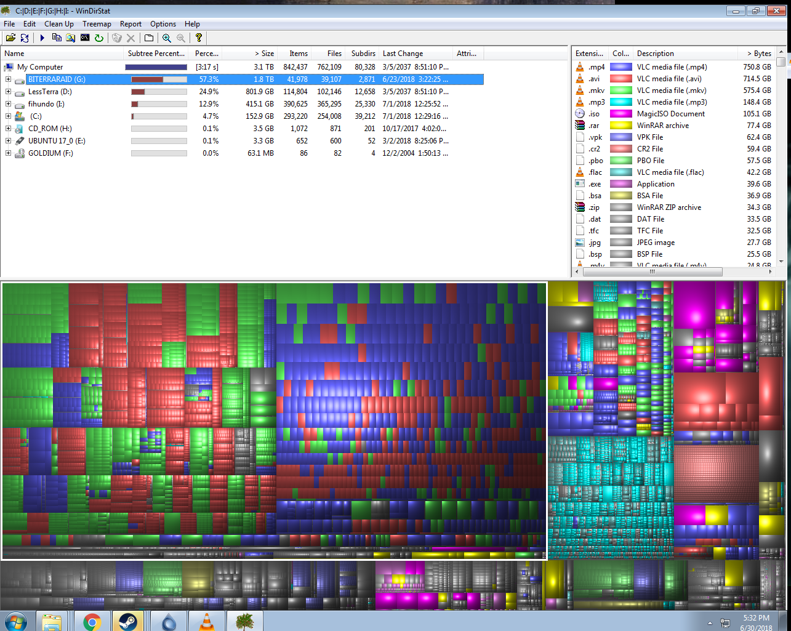Screen dimensions: 791x631
Task: Click green Refresh Selected arrow icon
Action: [98, 38]
